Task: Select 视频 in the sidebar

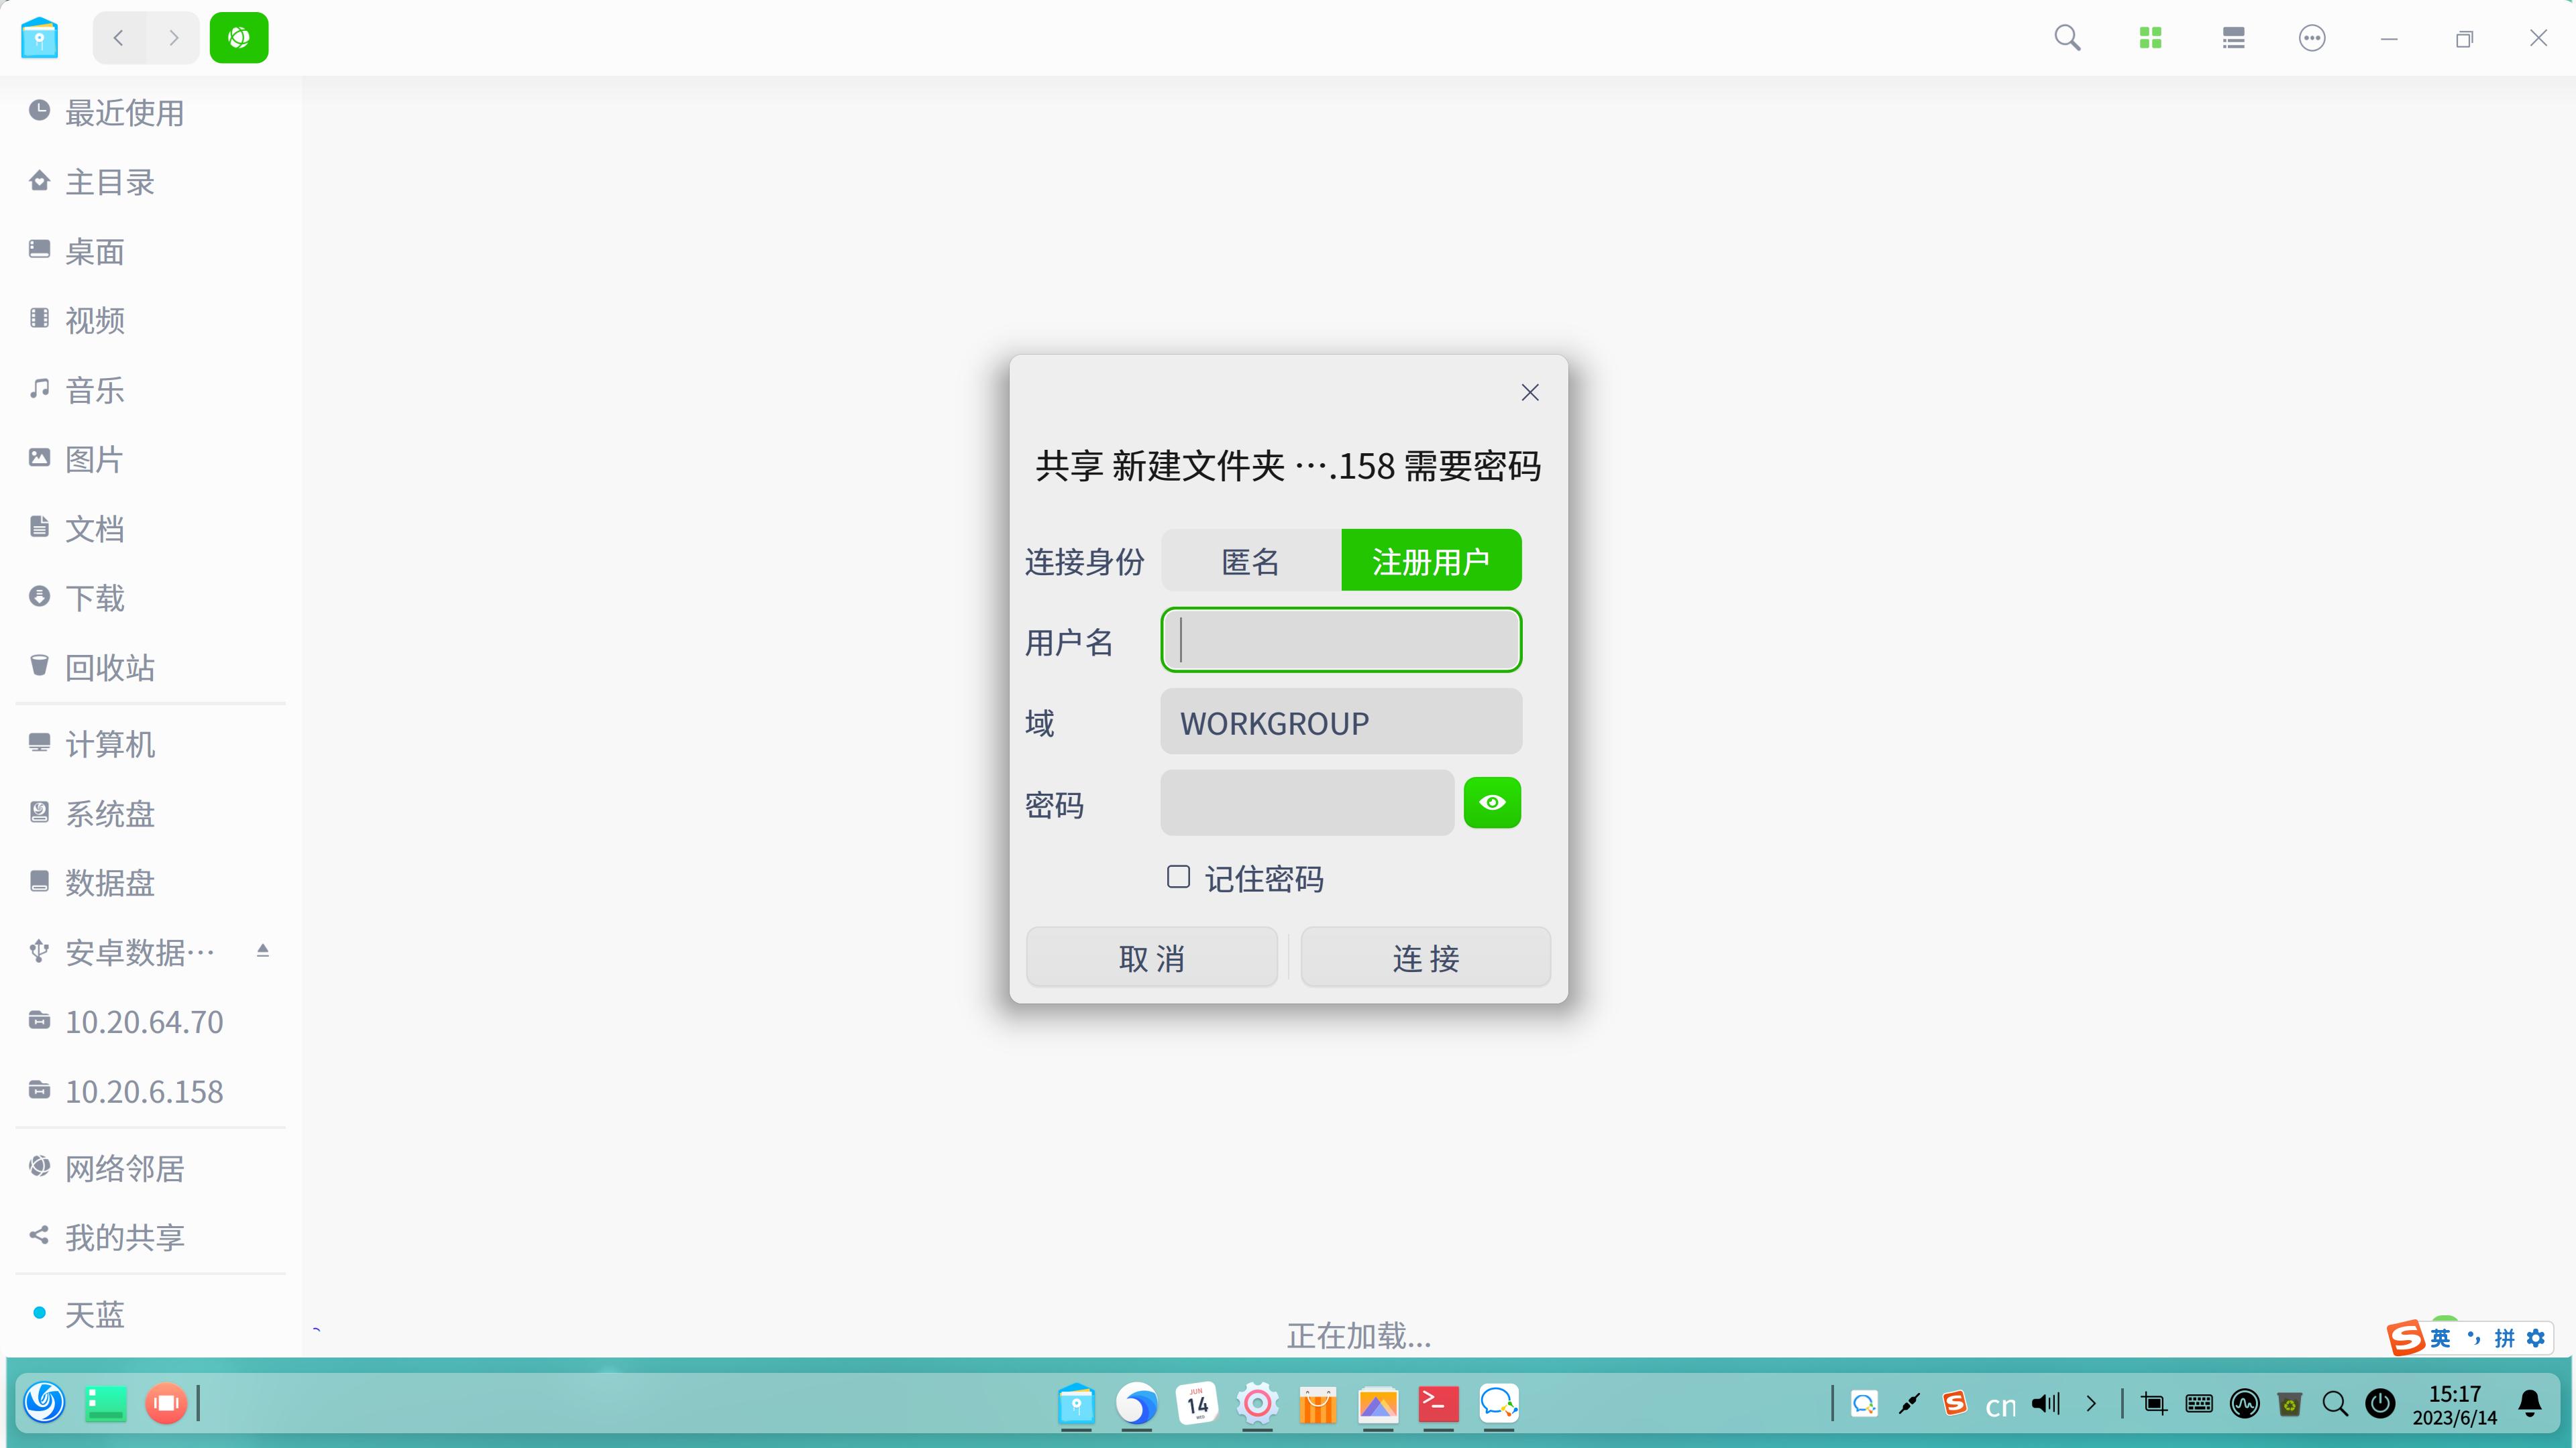Action: tap(151, 320)
